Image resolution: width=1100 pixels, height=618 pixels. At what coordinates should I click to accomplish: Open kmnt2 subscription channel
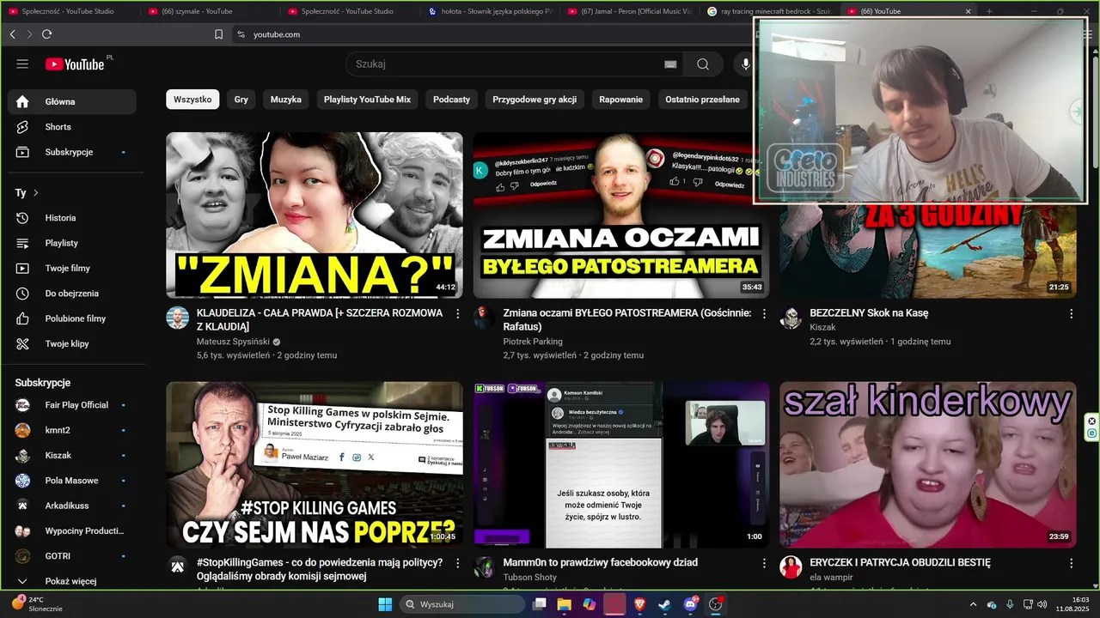point(72,430)
